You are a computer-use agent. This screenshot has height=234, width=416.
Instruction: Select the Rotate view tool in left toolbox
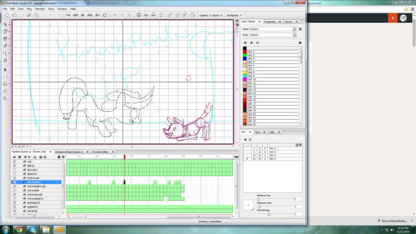tap(5, 84)
